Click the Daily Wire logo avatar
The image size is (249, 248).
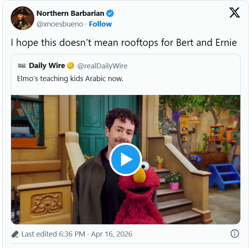[x=22, y=66]
